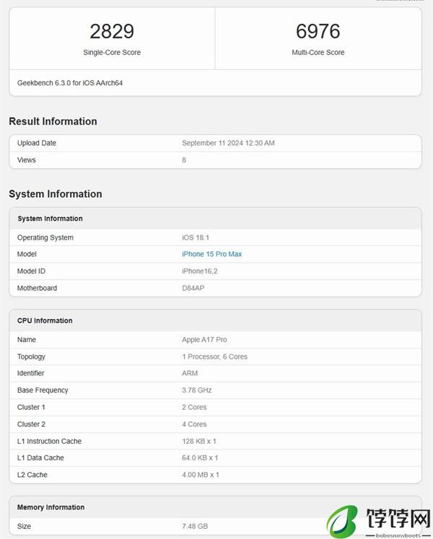
Task: Select the Apple A17 Pro CPU name
Action: coord(205,340)
